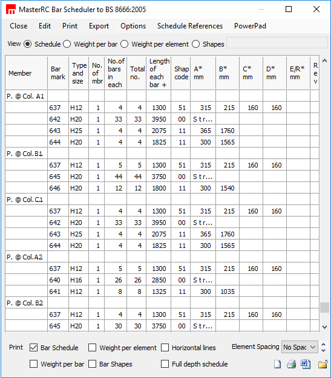Screen dimensions: 331x378
Task: Enable Horizontal lines checkbox
Action: point(165,348)
